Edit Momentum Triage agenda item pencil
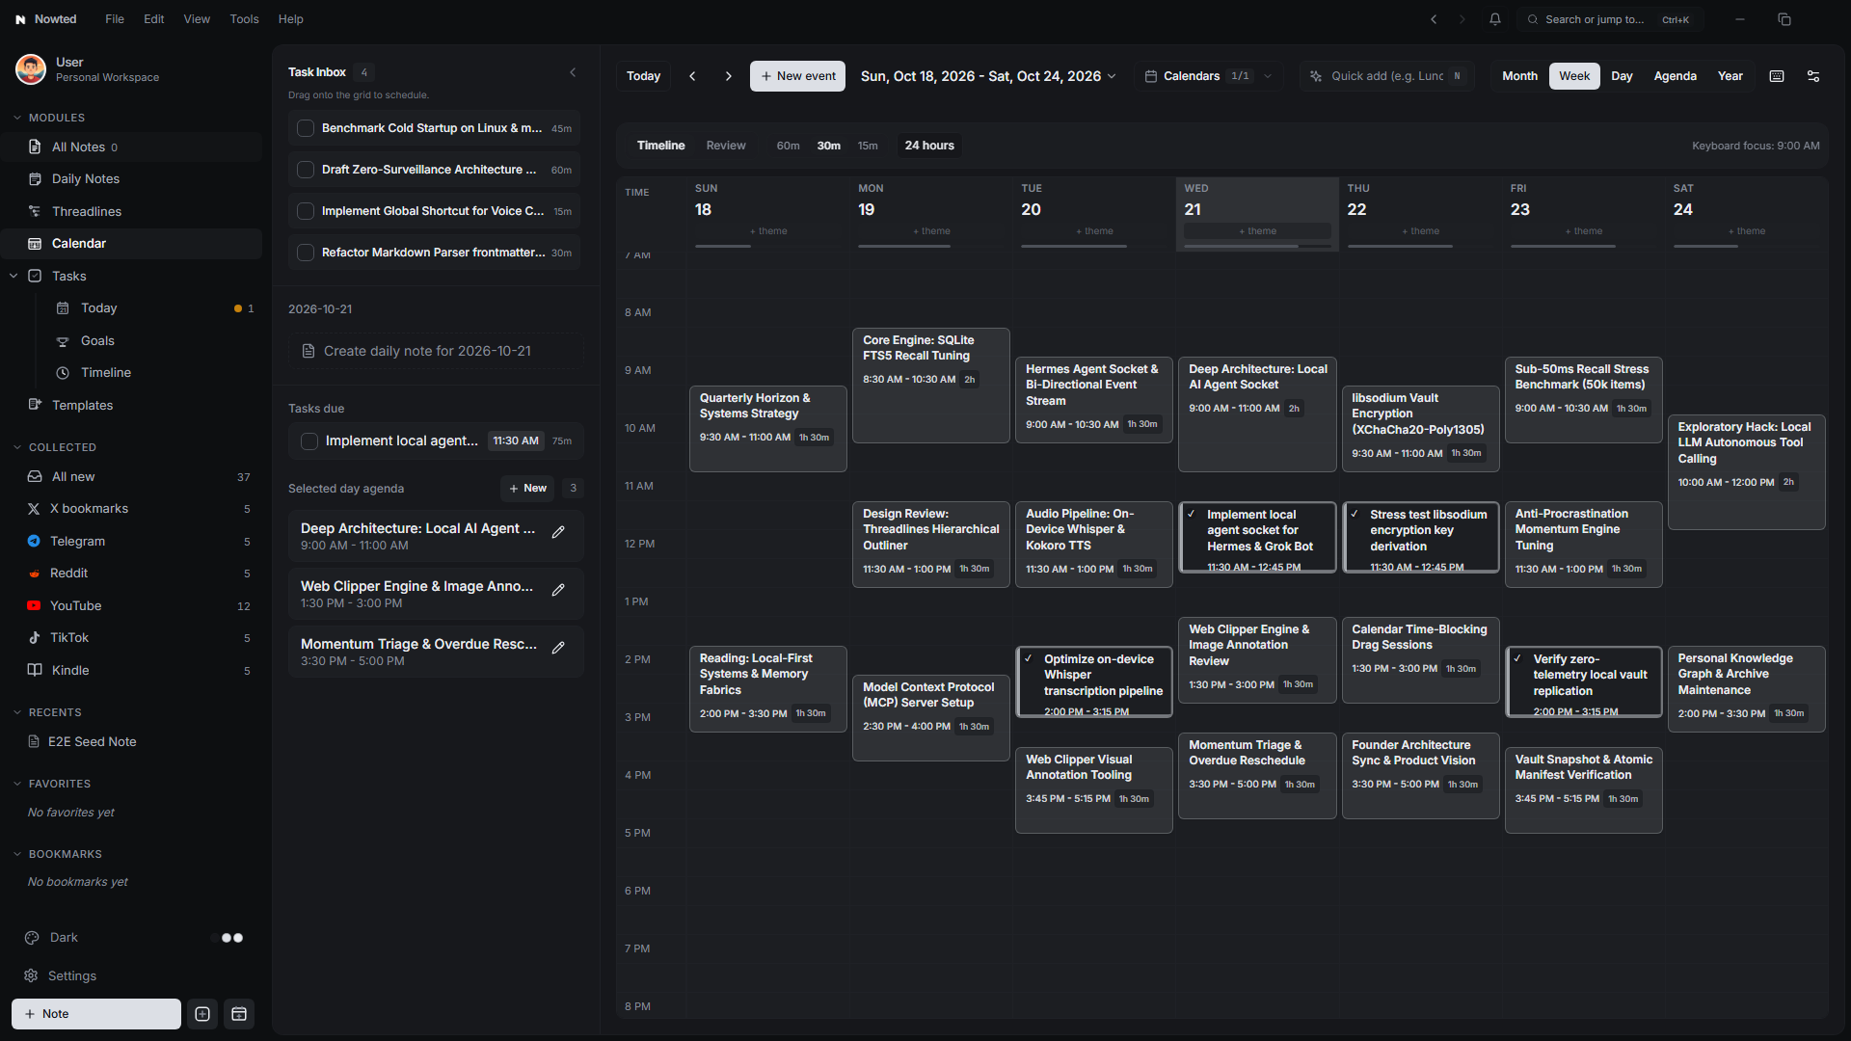This screenshot has width=1851, height=1041. pyautogui.click(x=558, y=648)
